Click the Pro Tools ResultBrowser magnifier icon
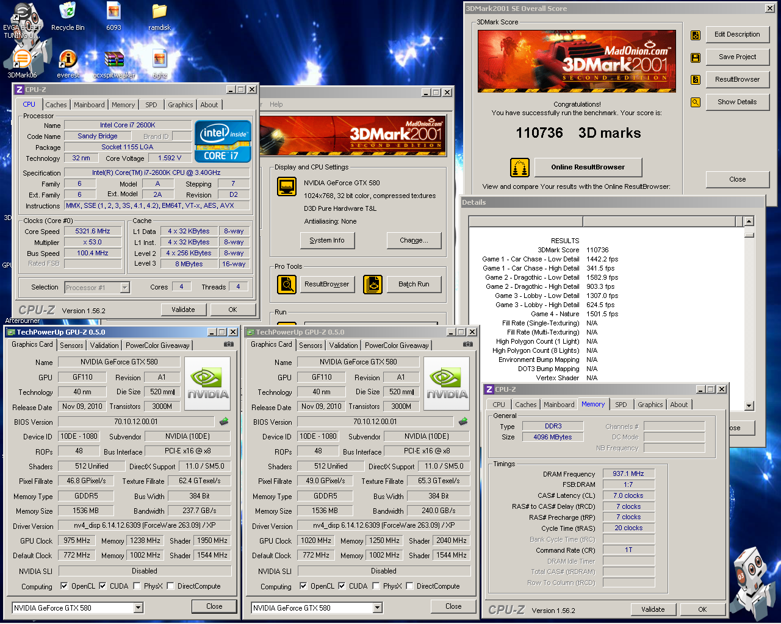The image size is (781, 624). pyautogui.click(x=287, y=284)
